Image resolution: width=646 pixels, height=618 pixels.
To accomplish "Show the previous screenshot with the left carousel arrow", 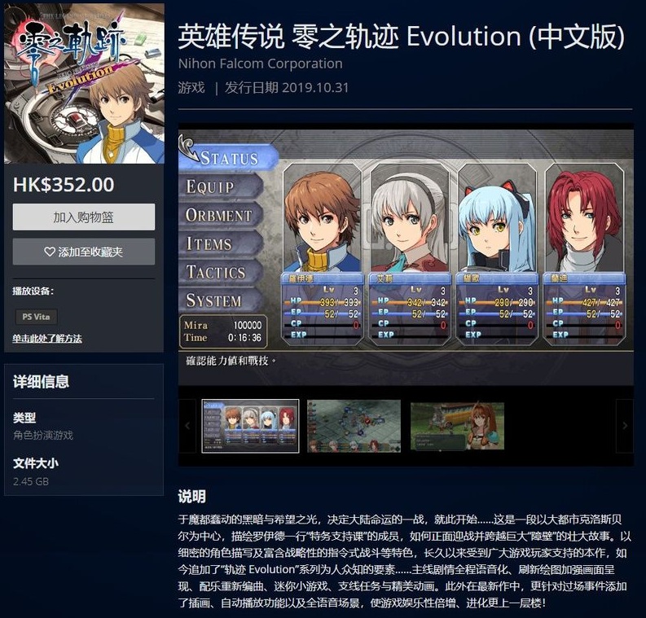I will [x=187, y=426].
